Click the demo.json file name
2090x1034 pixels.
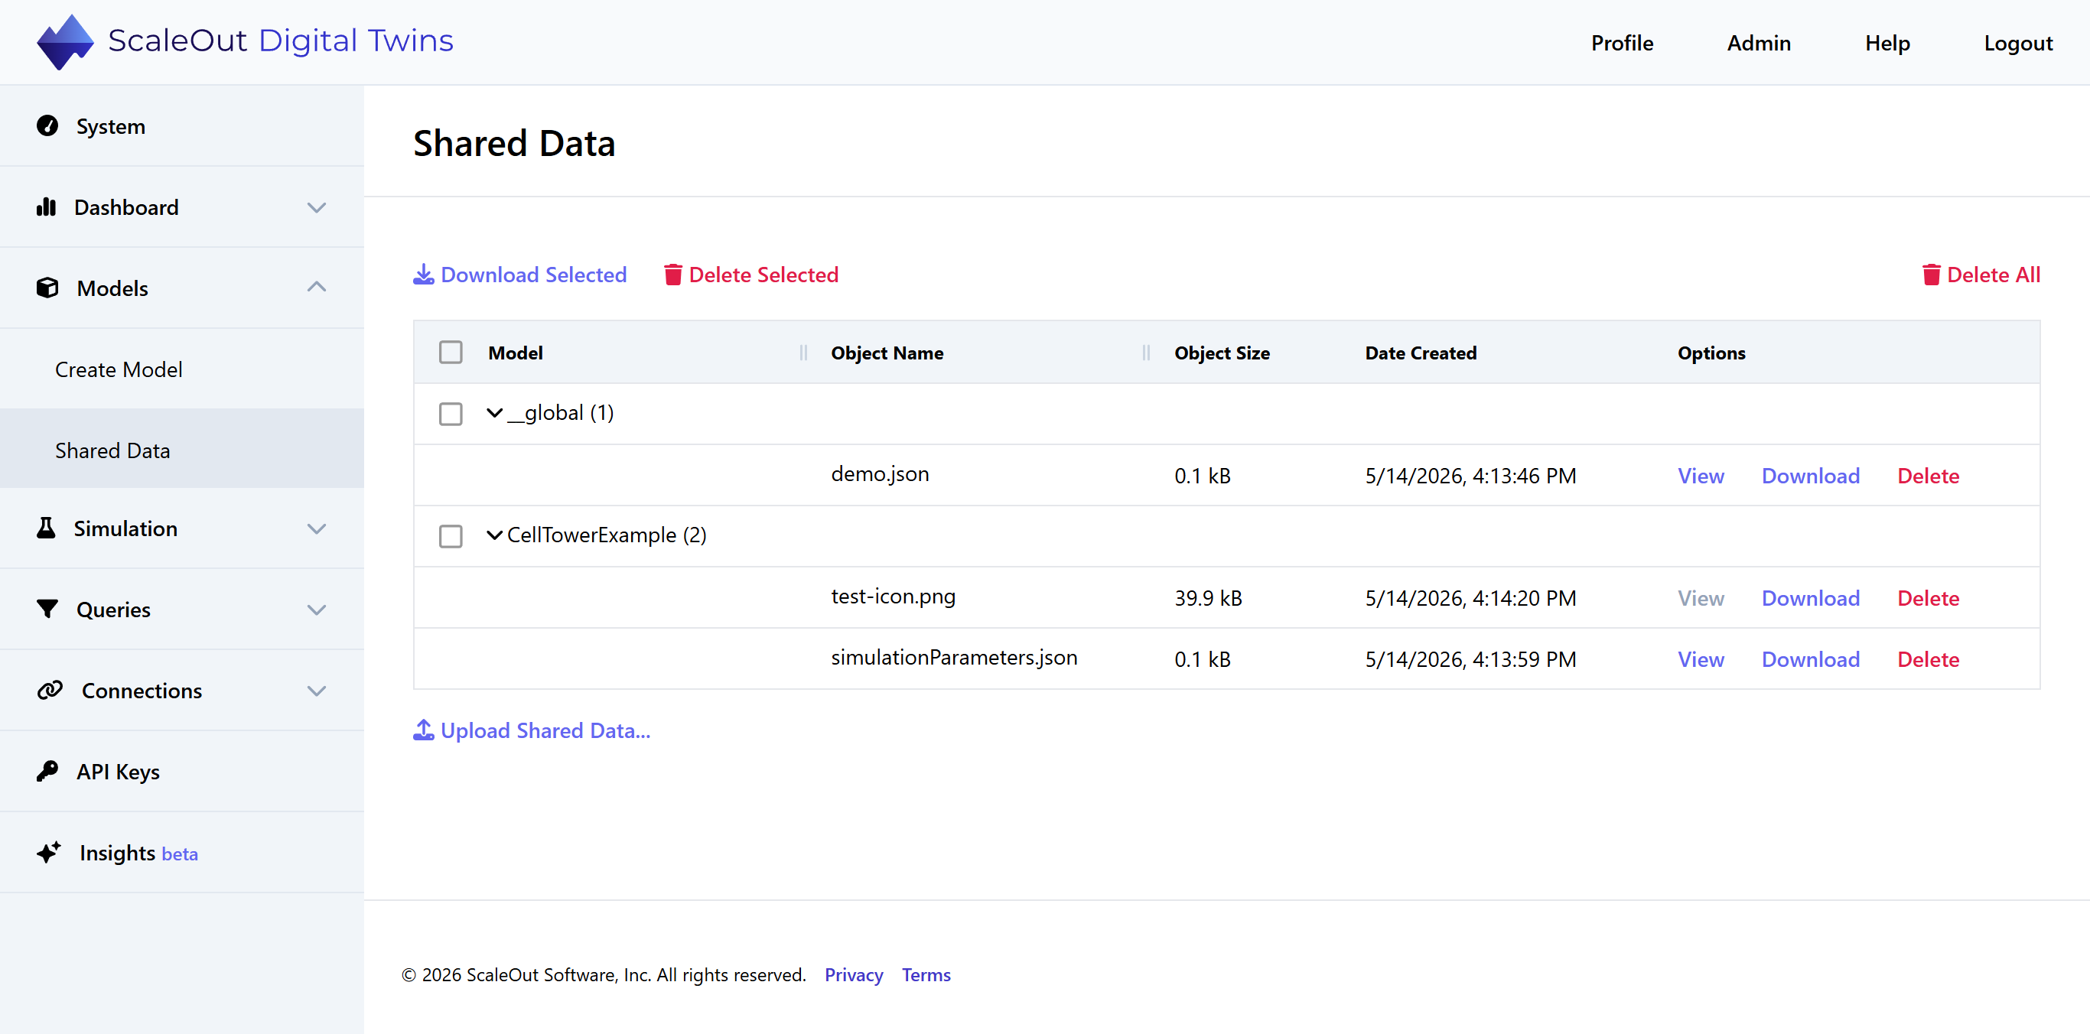coord(880,473)
